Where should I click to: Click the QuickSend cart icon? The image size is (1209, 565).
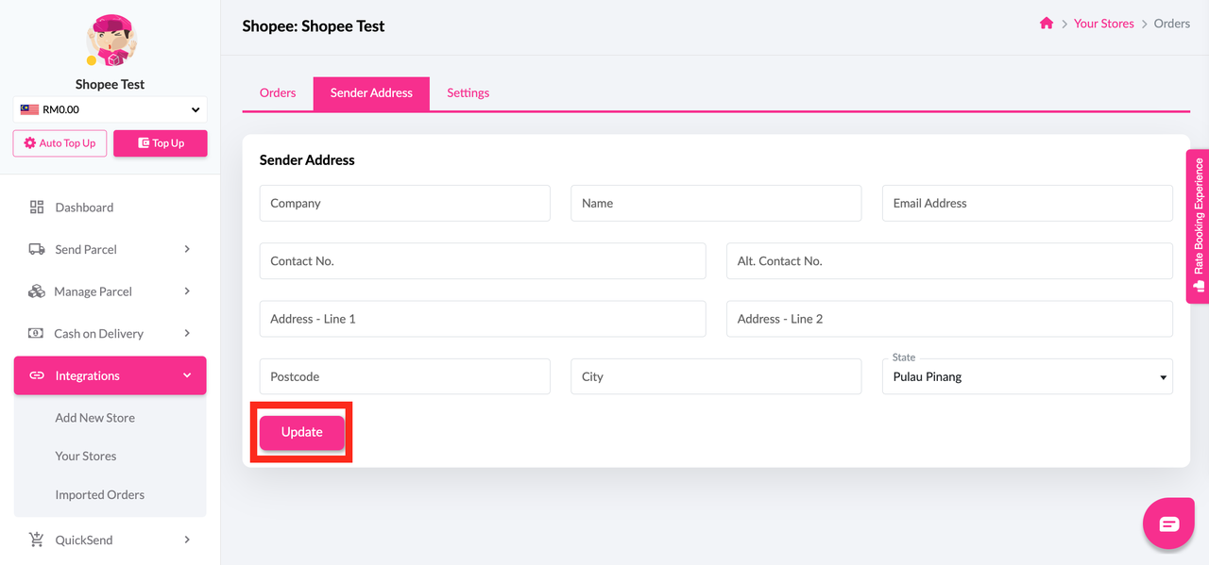point(37,540)
